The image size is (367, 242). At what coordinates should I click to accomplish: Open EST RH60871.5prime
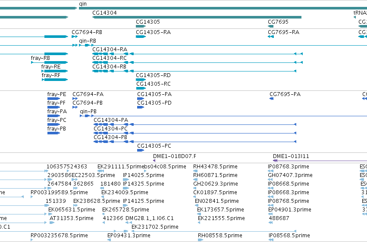215,175
